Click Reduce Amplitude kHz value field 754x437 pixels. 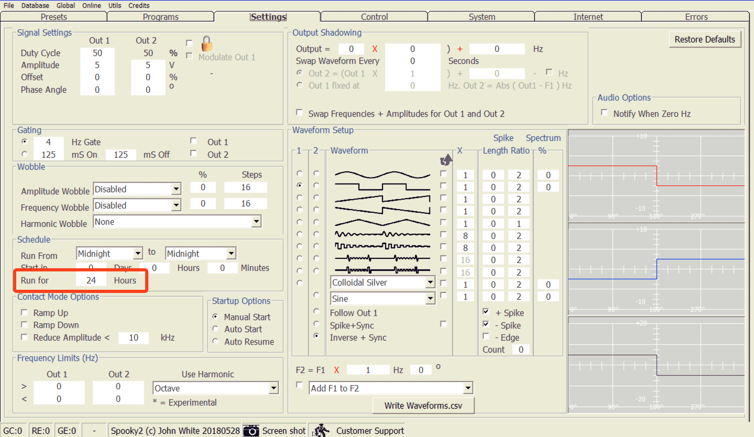134,337
